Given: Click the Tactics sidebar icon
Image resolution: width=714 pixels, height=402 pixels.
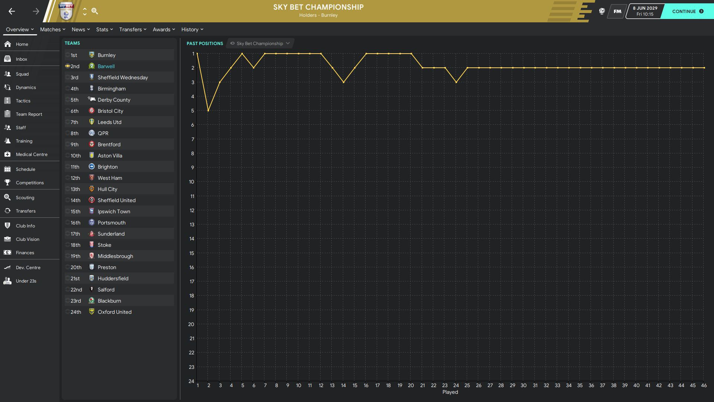Looking at the screenshot, I should [7, 100].
